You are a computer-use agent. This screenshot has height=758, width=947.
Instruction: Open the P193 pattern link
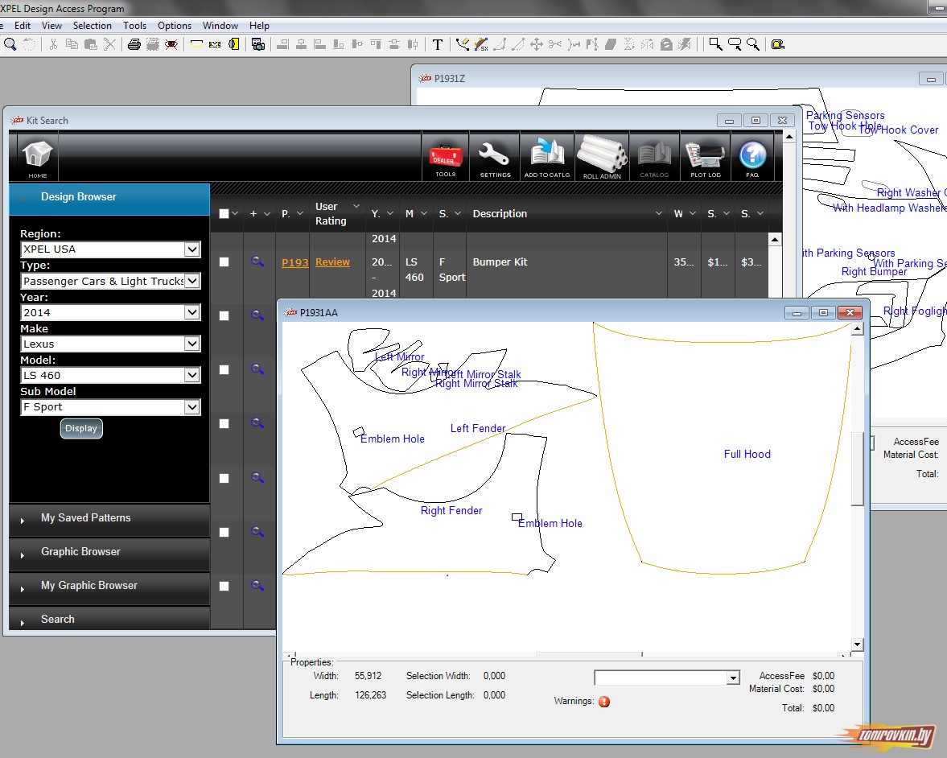pos(294,262)
